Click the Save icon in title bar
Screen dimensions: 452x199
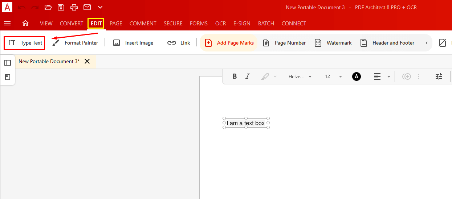tap(61, 7)
